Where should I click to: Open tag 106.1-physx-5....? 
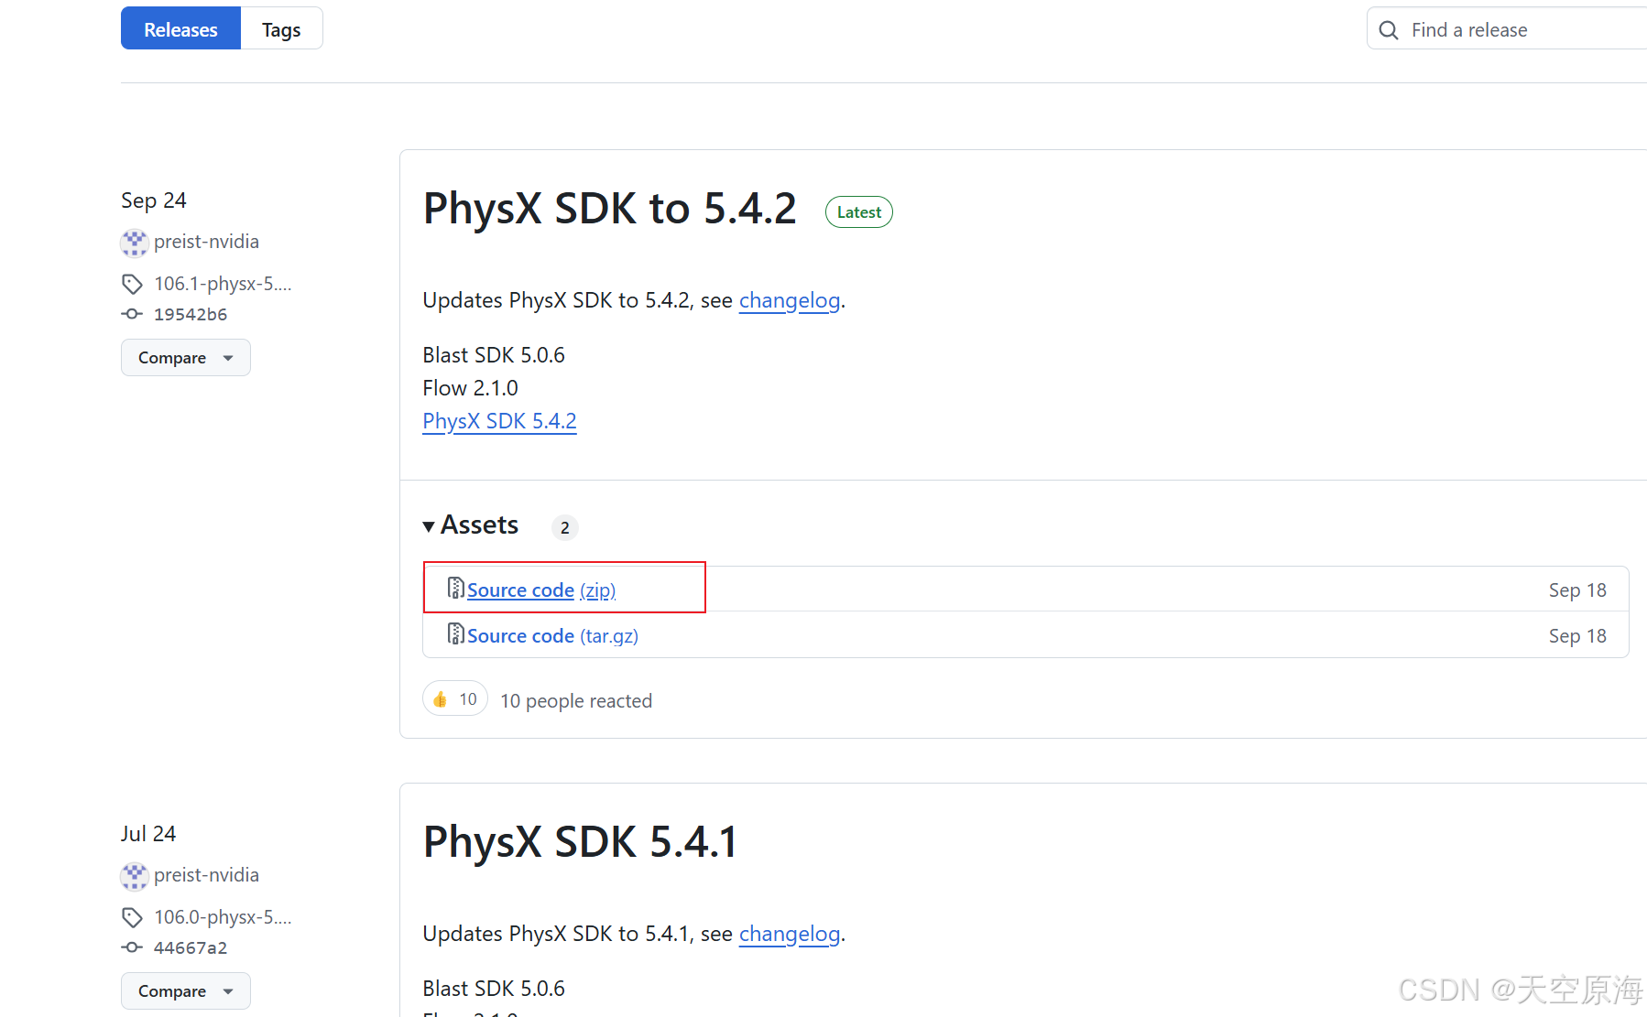point(223,284)
